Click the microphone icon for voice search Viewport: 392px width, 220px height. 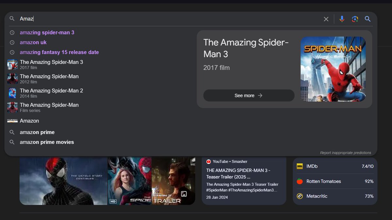pos(342,19)
